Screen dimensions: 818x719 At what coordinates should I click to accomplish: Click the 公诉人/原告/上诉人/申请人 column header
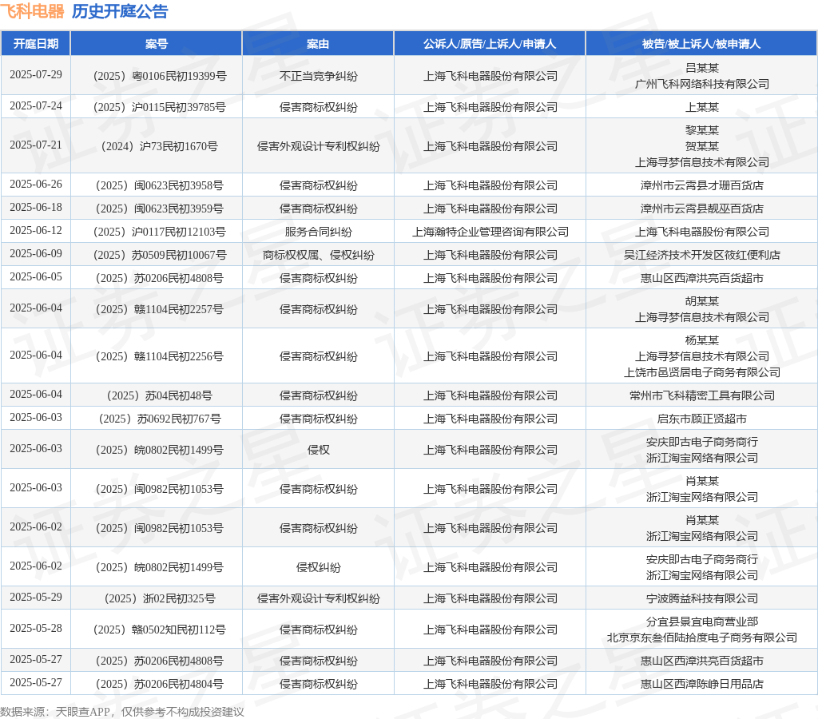click(x=490, y=44)
